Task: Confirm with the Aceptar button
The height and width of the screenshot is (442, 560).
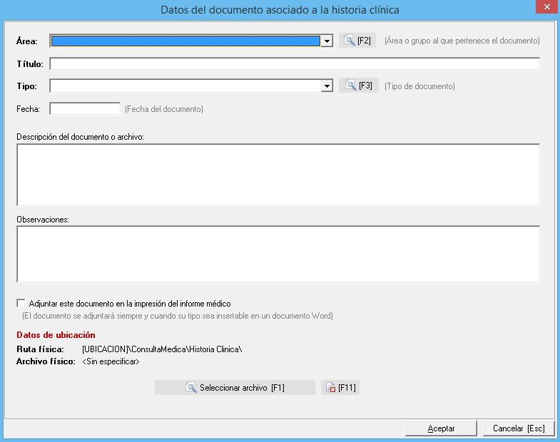Action: pos(441,428)
